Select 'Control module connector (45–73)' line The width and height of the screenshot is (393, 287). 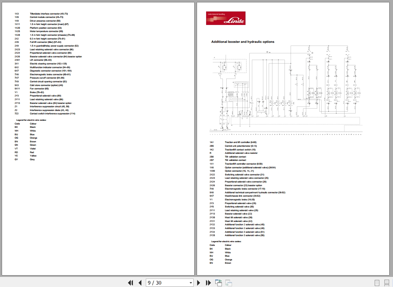46,17
